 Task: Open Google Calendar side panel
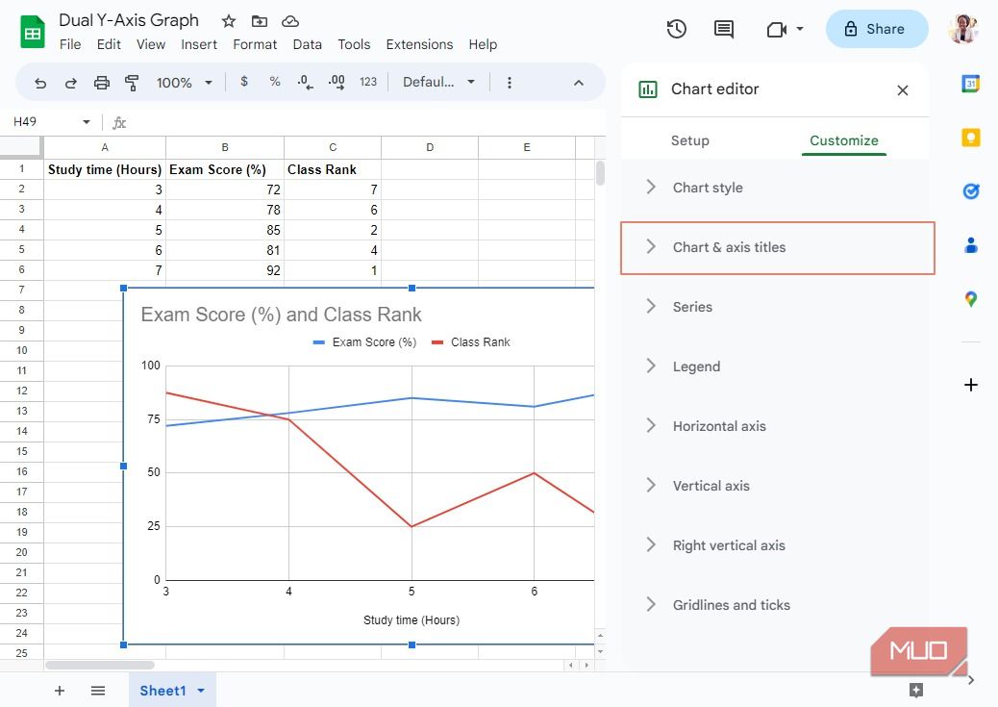[971, 84]
